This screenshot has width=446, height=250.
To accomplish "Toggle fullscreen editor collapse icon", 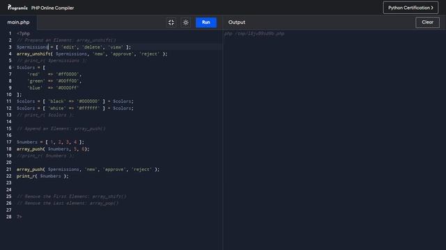I will (171, 22).
